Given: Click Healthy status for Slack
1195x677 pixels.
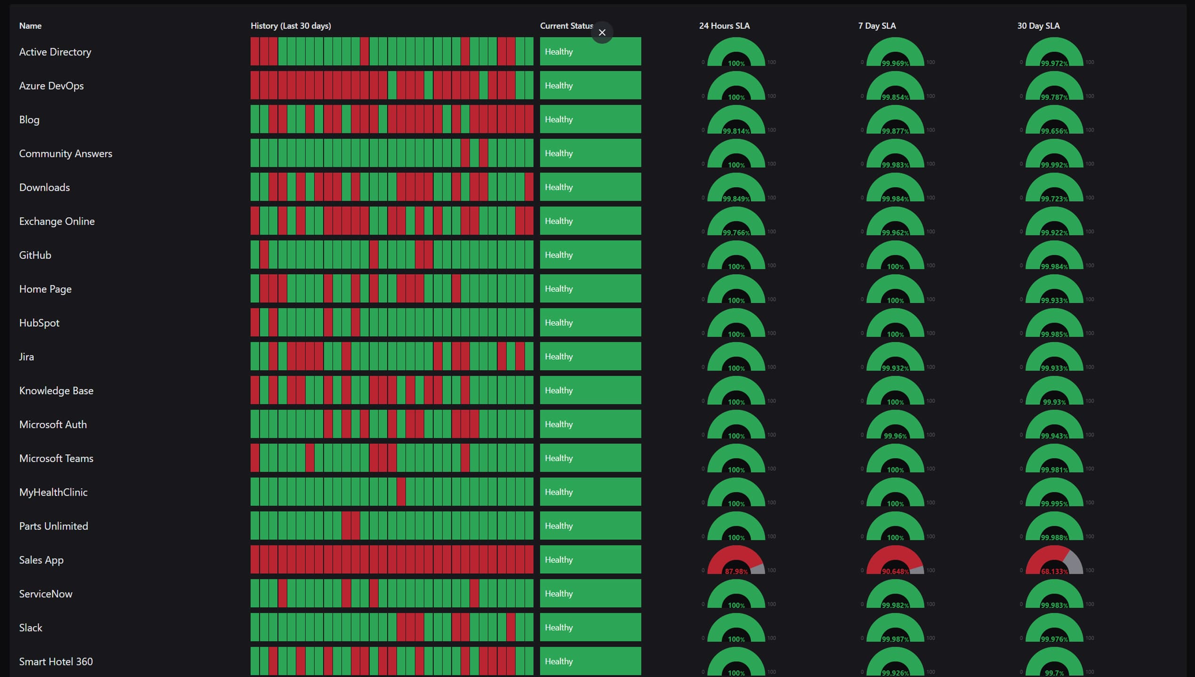Looking at the screenshot, I should (x=590, y=627).
